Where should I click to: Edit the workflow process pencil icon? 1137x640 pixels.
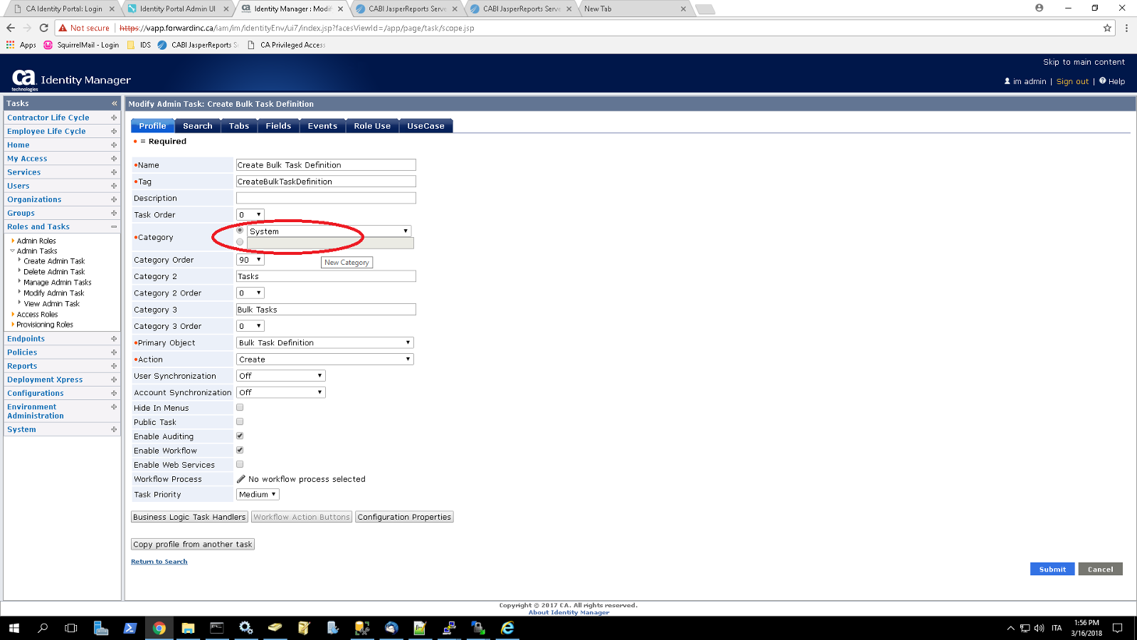pos(241,479)
